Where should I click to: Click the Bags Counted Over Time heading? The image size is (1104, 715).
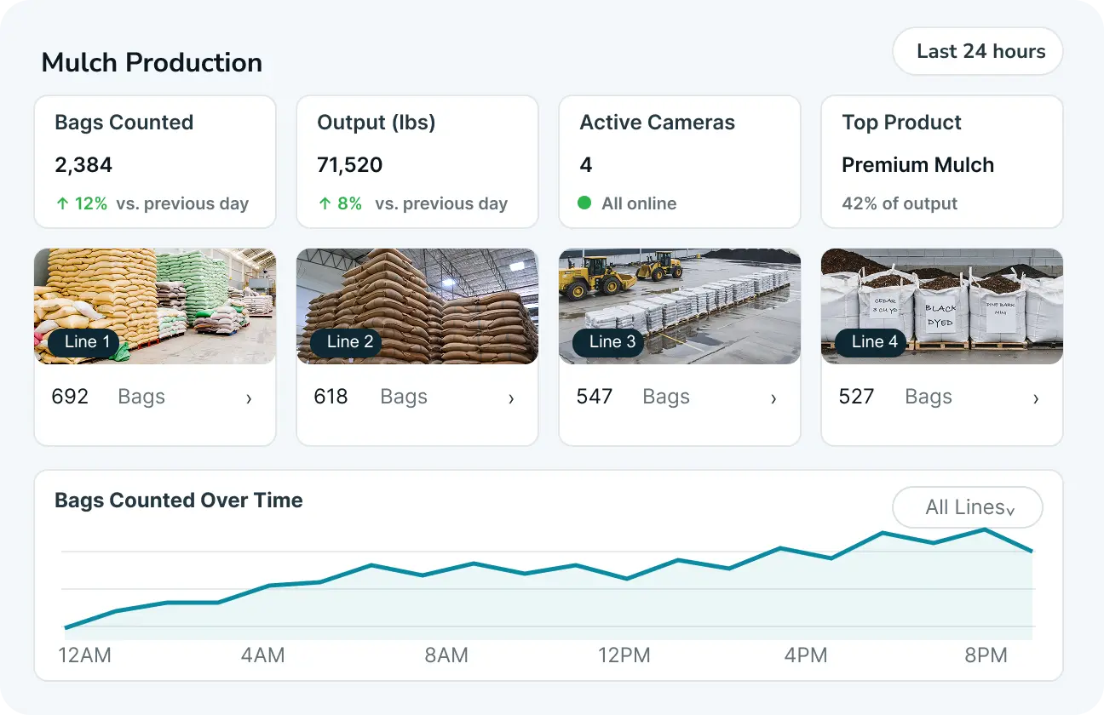click(x=179, y=500)
